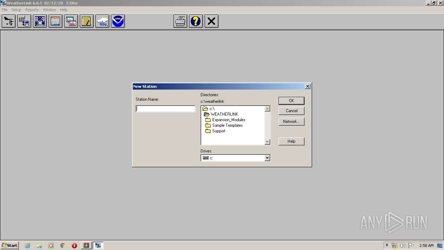Click the c:\weatherlink path text

(x=212, y=101)
